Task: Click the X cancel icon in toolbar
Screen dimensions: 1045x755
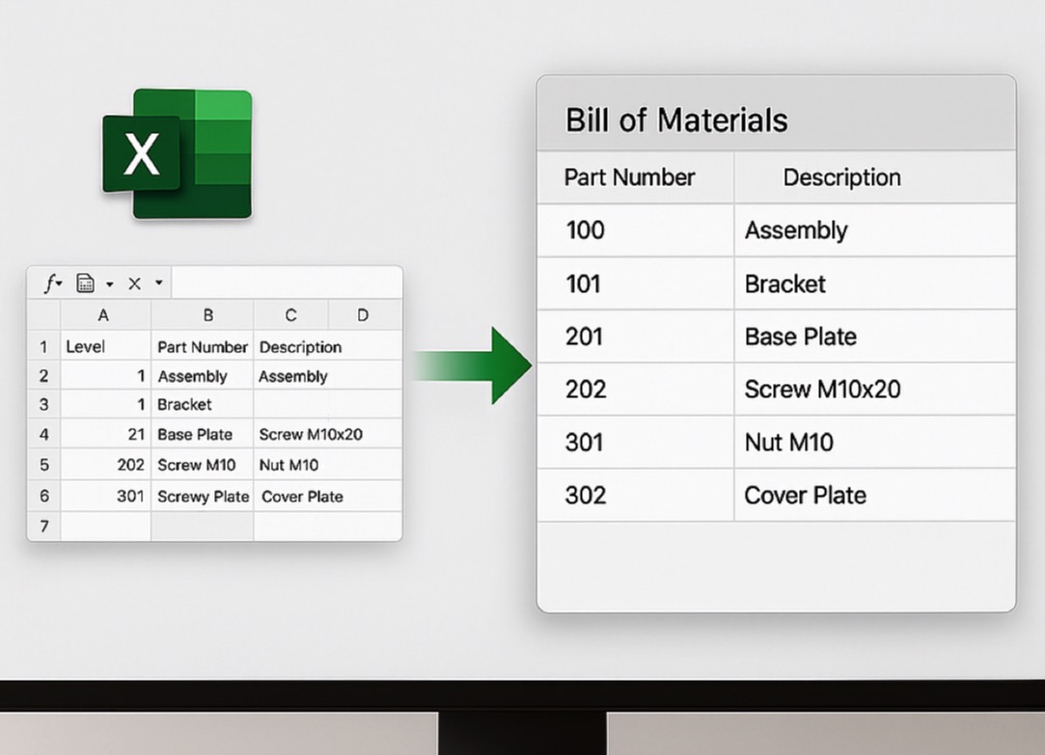Action: click(x=134, y=283)
